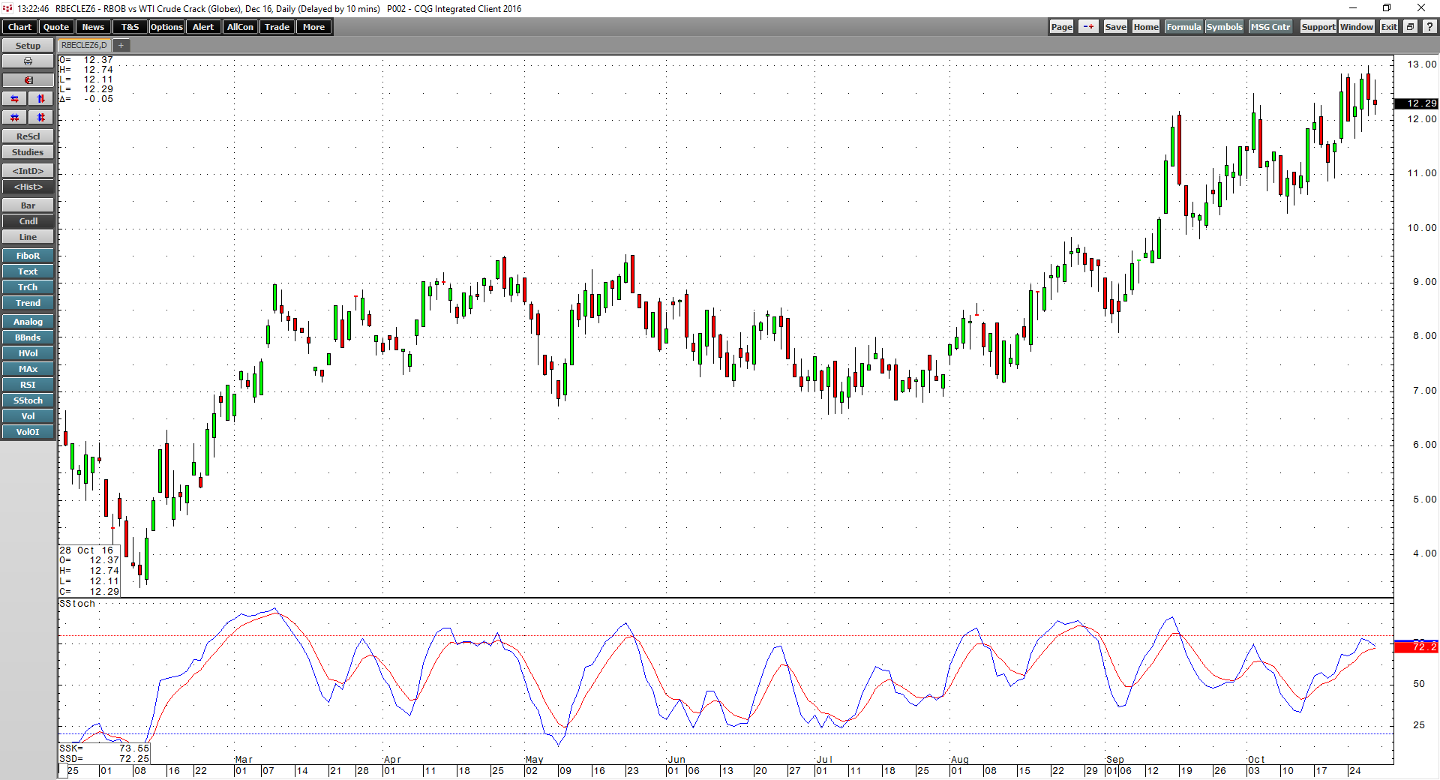
Task: Click the minus-plus page navigation icon
Action: [1088, 27]
